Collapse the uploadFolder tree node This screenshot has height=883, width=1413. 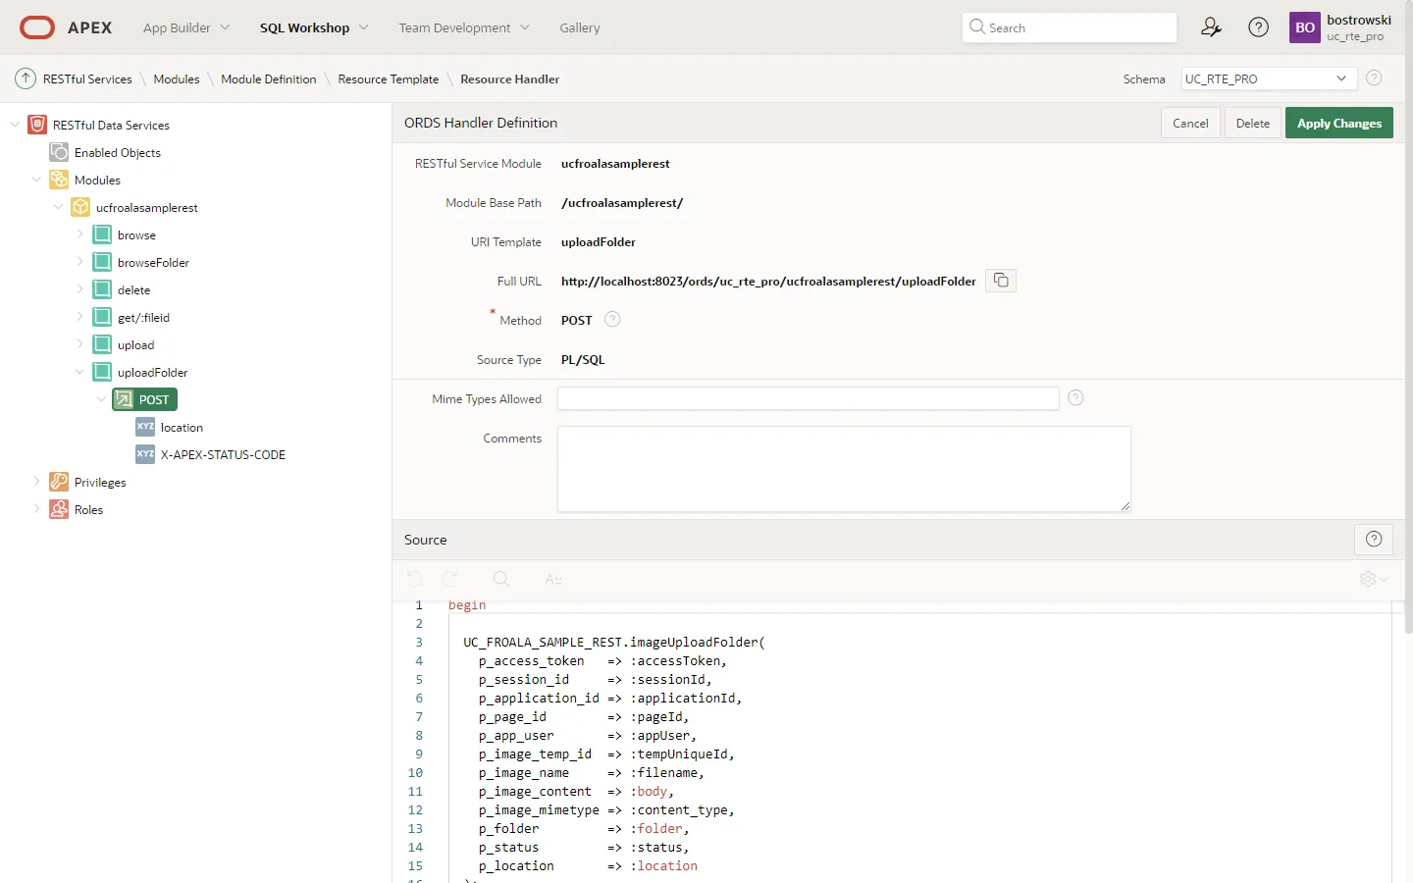[x=79, y=372]
